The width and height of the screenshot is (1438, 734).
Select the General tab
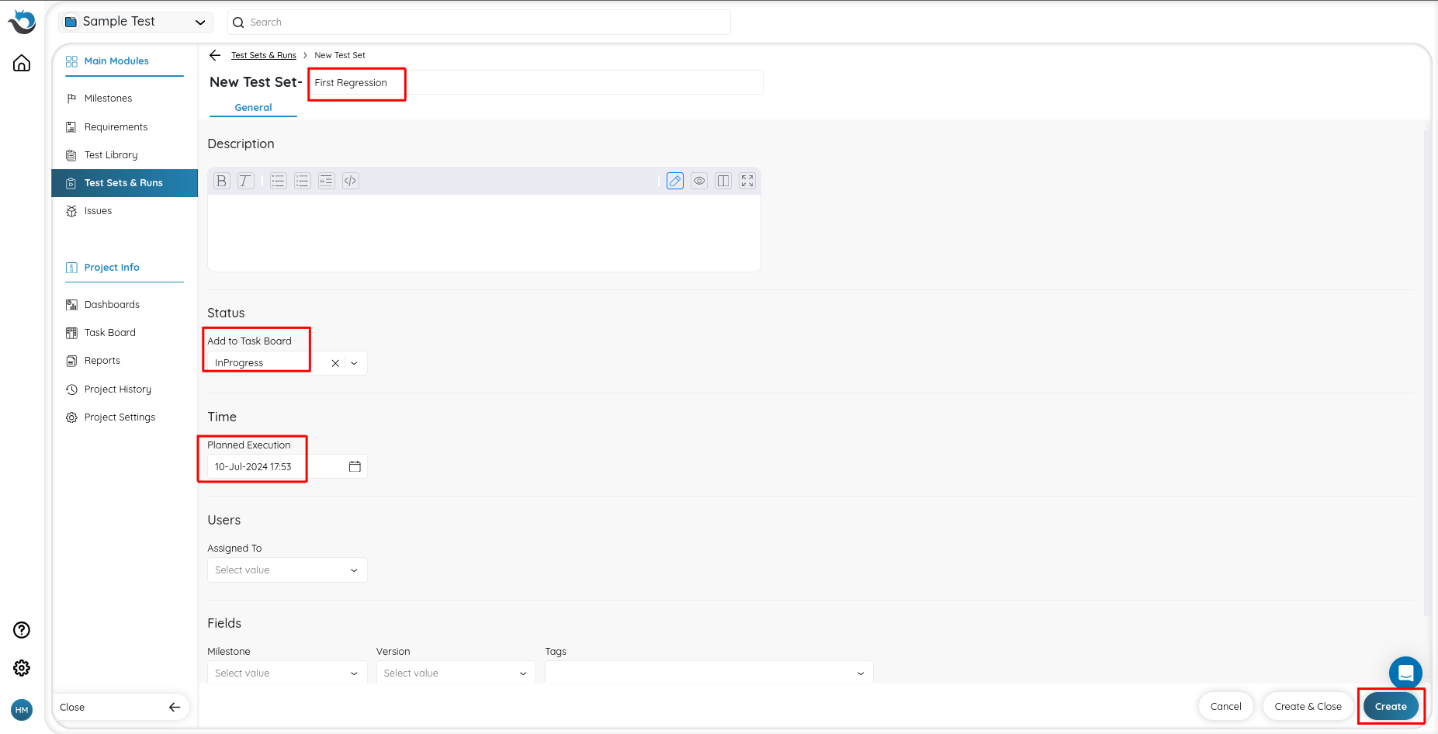click(x=253, y=108)
